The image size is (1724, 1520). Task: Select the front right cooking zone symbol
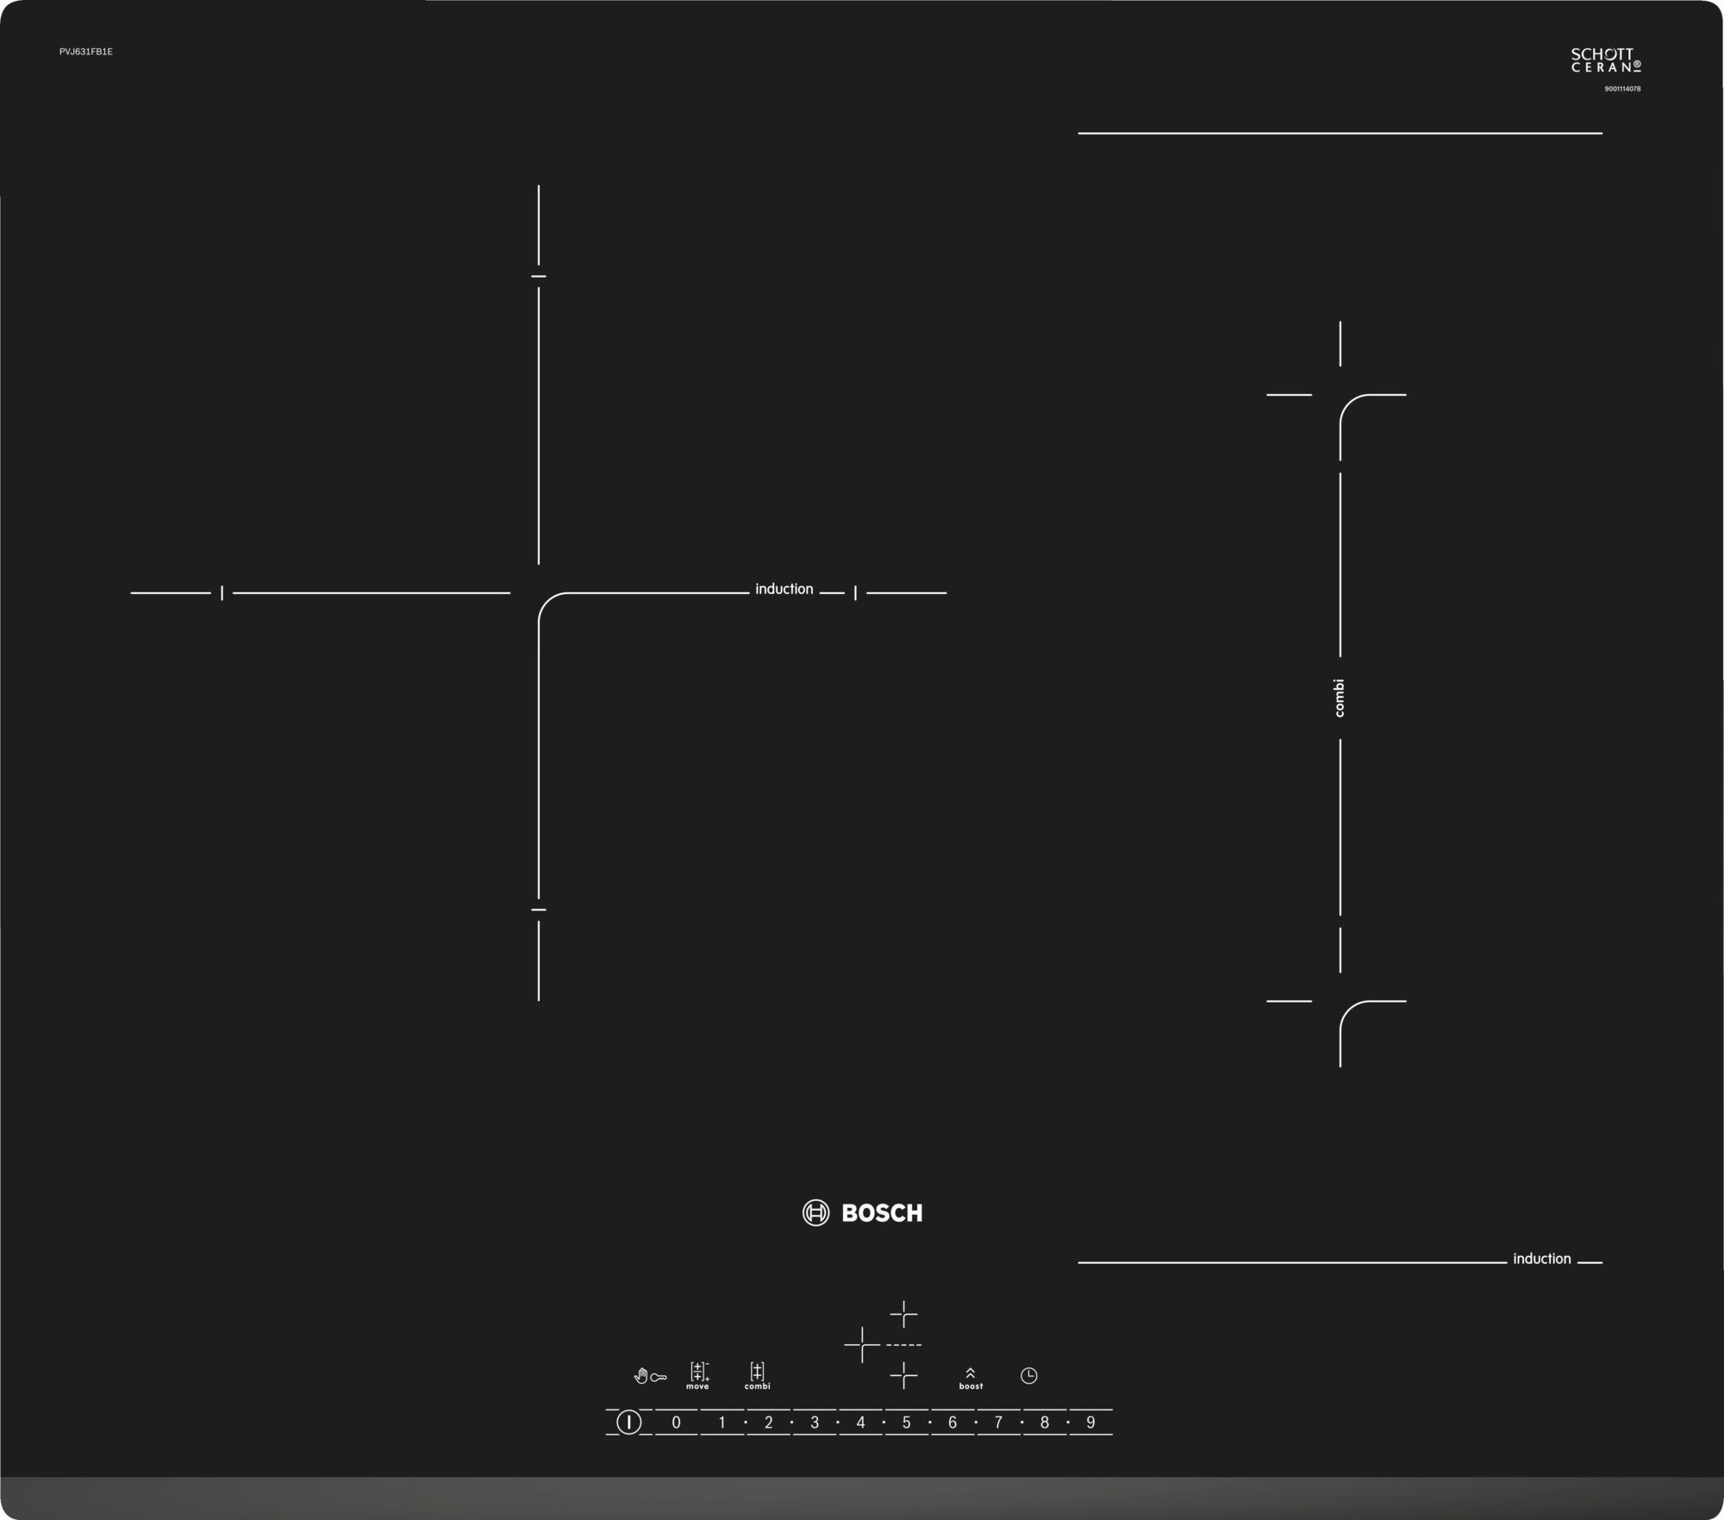(903, 1375)
